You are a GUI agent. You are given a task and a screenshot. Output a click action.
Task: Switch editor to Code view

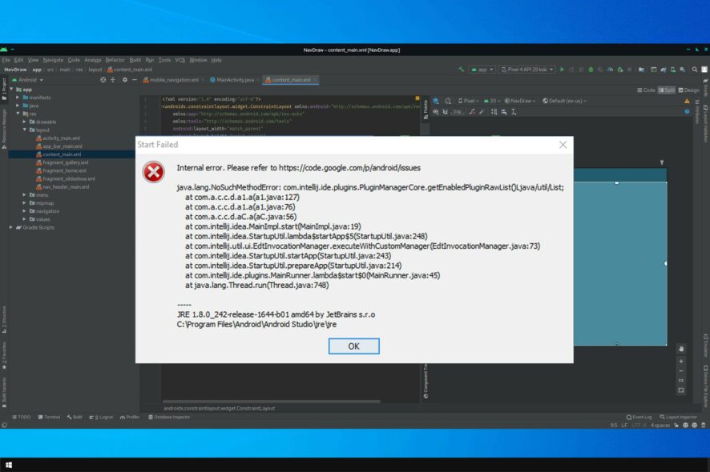(x=646, y=90)
